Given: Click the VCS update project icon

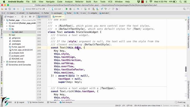Looking at the screenshot, I should 102,9.
